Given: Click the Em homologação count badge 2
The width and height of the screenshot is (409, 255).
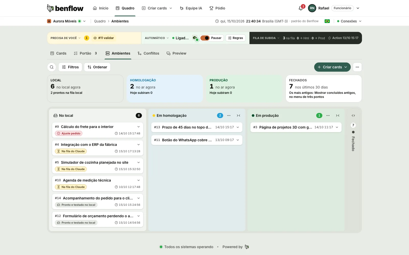Looking at the screenshot, I should (x=220, y=116).
